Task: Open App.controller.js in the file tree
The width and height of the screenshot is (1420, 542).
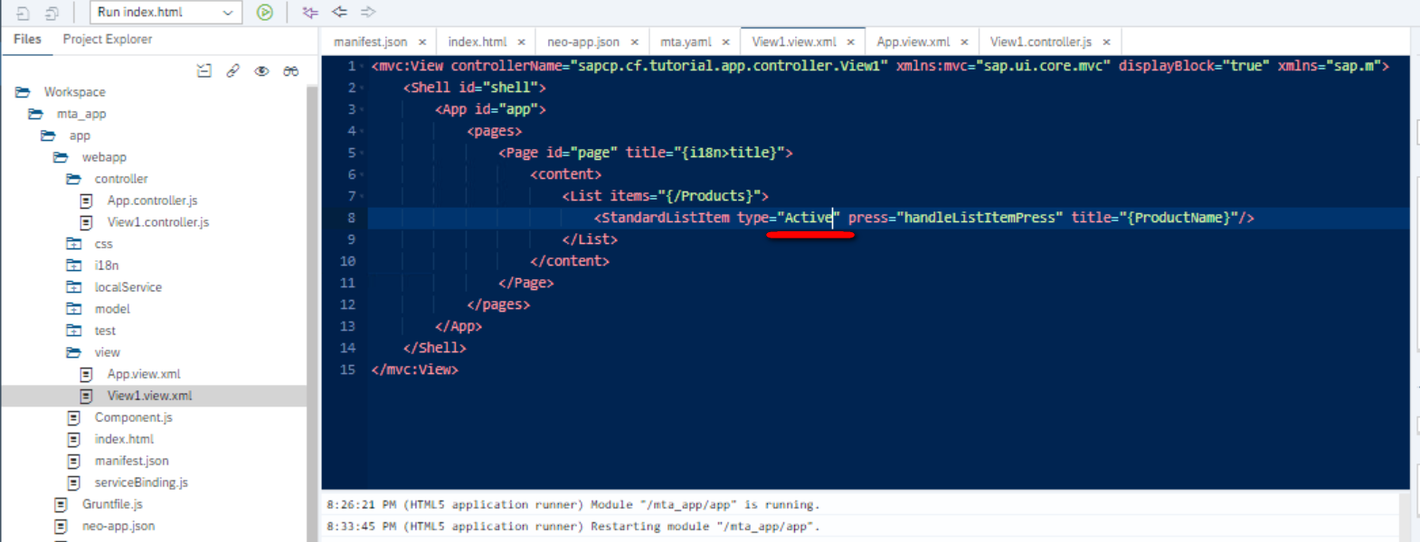Action: [x=152, y=201]
